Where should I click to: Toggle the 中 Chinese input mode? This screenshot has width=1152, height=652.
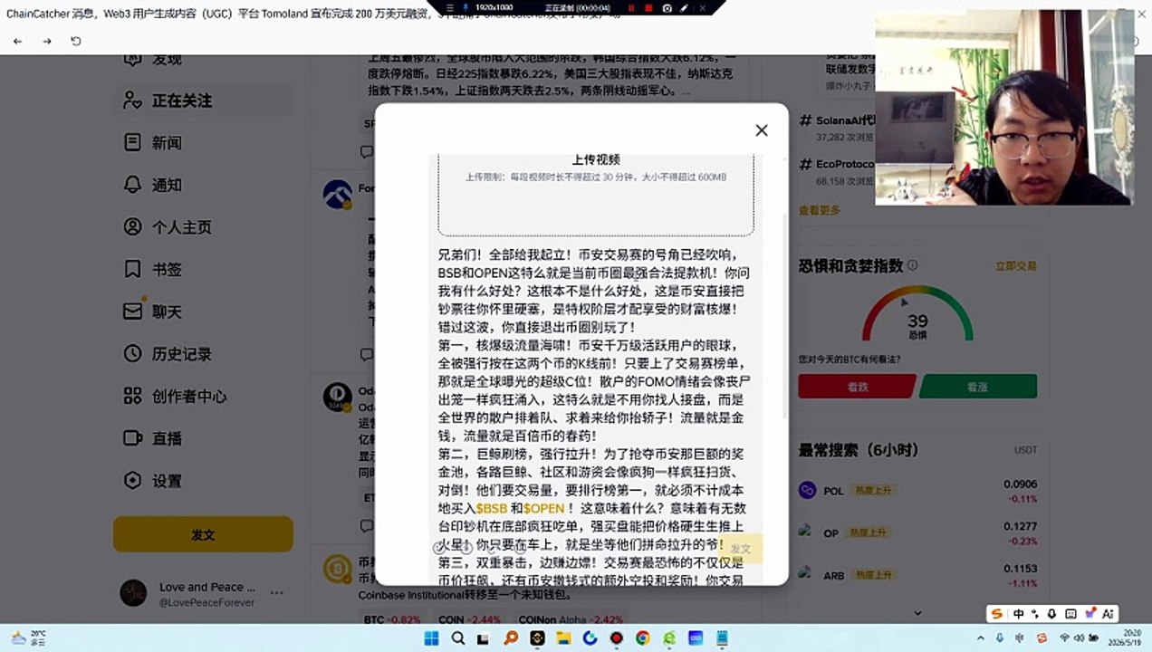pos(1019,614)
